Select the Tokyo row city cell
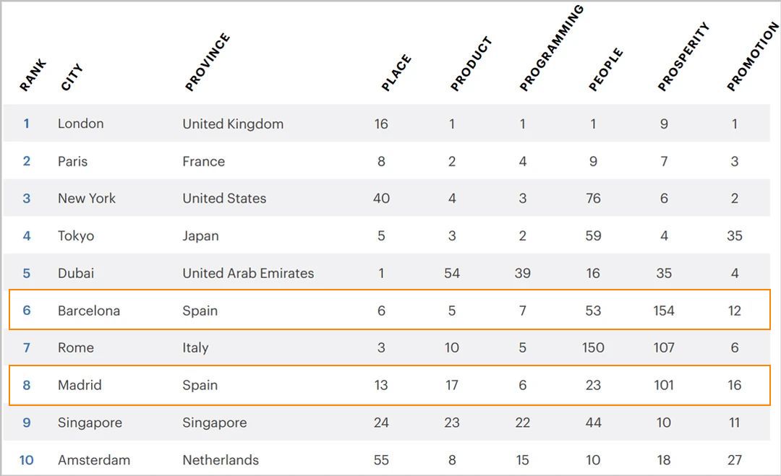 click(x=76, y=236)
